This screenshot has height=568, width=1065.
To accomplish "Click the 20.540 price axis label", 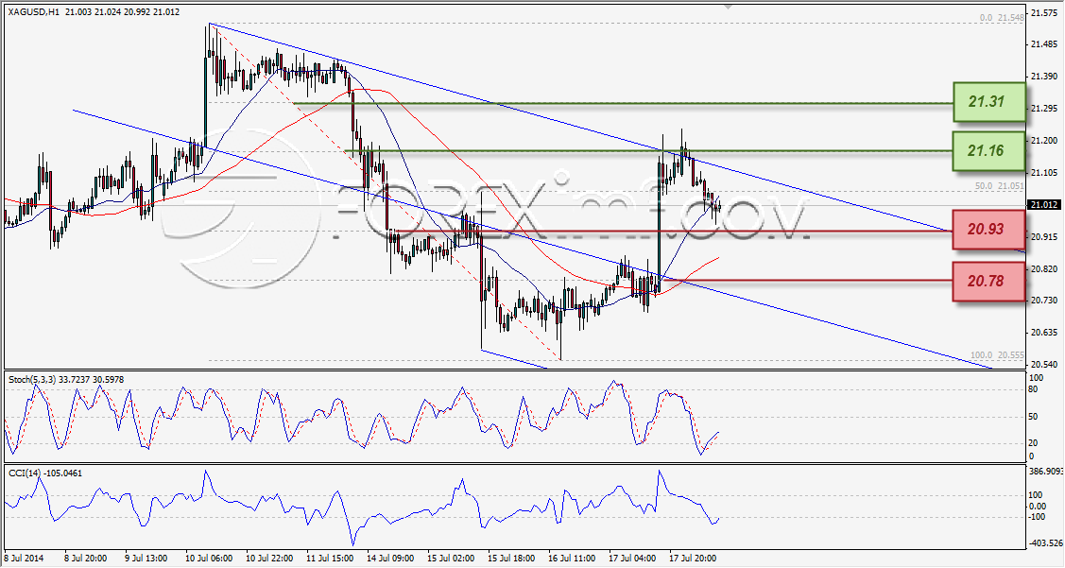I will [1044, 364].
